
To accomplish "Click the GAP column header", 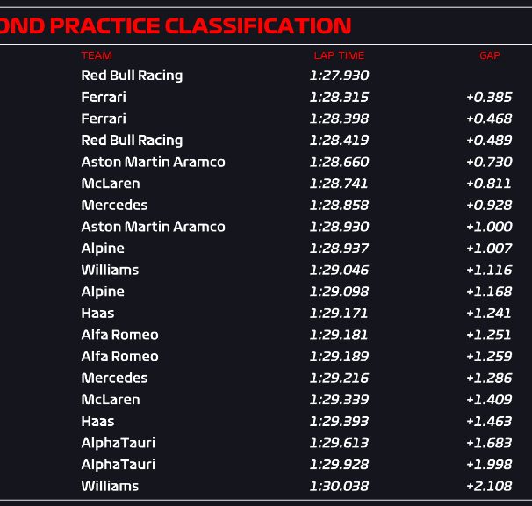I will click(x=490, y=55).
